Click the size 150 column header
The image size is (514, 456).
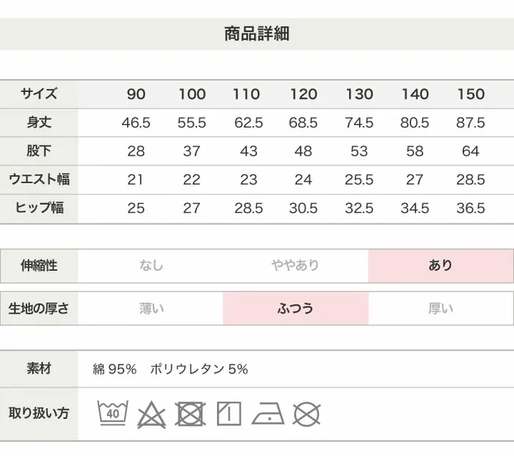coord(471,94)
